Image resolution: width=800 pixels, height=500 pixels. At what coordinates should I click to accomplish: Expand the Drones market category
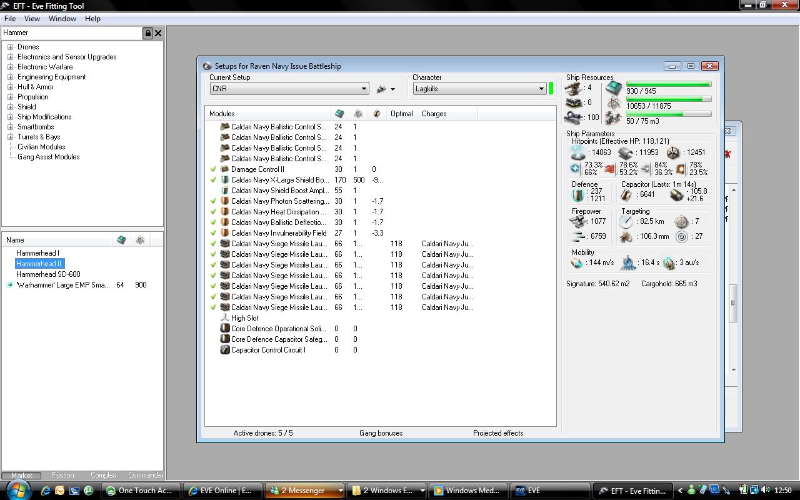[x=10, y=47]
